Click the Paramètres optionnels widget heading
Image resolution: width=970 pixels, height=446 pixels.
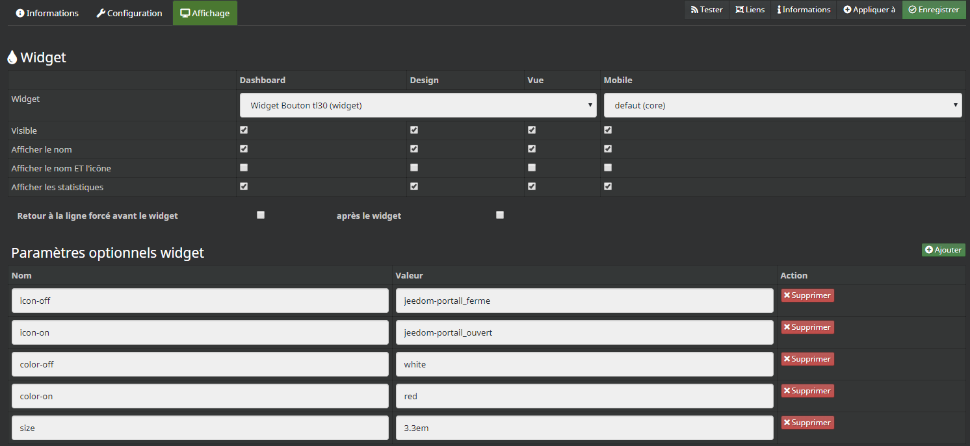click(x=108, y=253)
